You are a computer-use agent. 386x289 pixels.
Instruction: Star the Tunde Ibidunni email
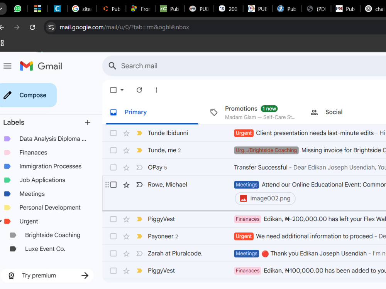(x=126, y=133)
